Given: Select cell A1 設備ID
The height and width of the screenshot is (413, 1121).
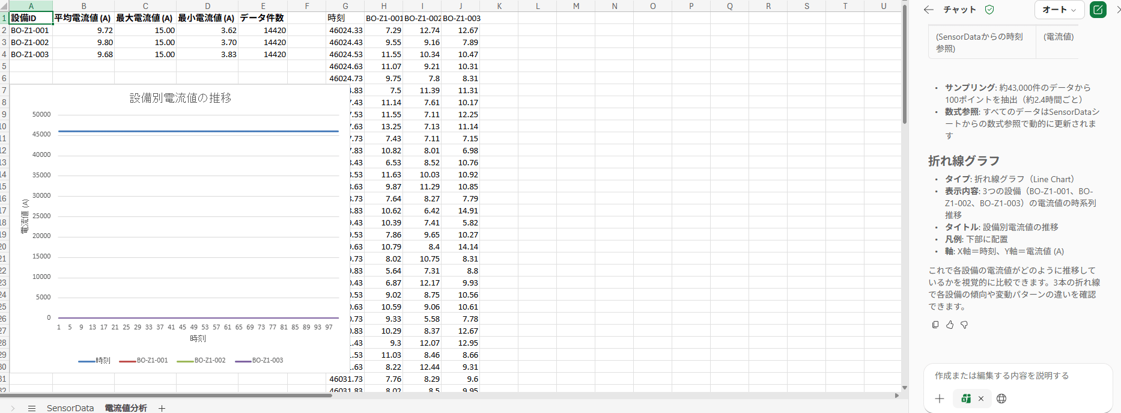Looking at the screenshot, I should pyautogui.click(x=31, y=18).
